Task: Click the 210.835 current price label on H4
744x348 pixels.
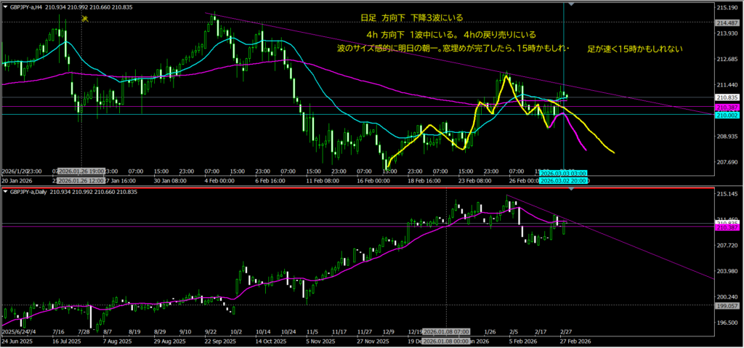Action: [x=728, y=97]
